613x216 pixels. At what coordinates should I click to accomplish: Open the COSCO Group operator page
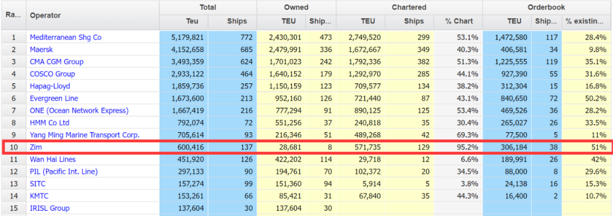pos(52,74)
